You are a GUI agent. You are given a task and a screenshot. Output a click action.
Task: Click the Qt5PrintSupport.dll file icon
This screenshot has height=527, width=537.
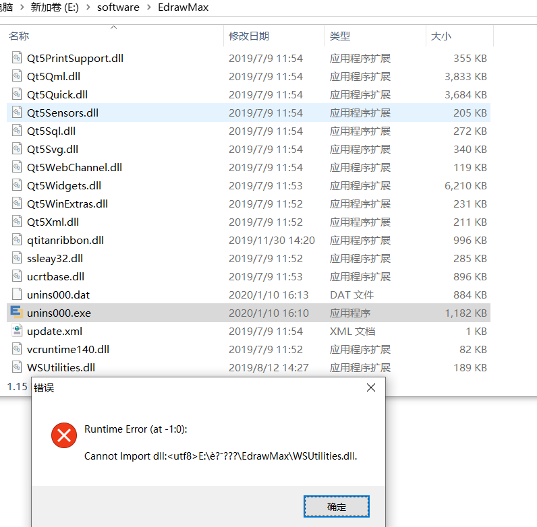[17, 58]
